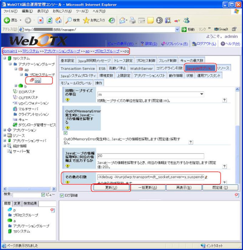Click the IE Home toolbar icon
The image size is (243, 250).
59,20
